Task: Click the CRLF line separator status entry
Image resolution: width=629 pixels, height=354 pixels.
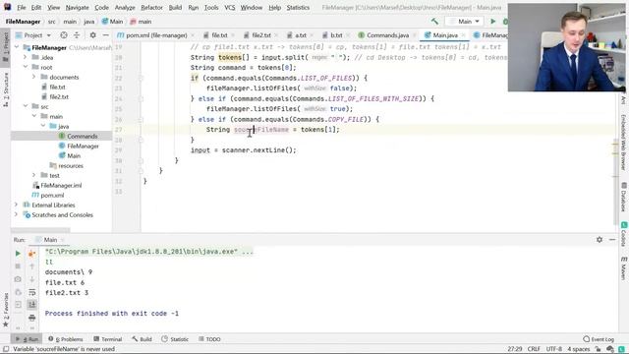Action: 534,349
